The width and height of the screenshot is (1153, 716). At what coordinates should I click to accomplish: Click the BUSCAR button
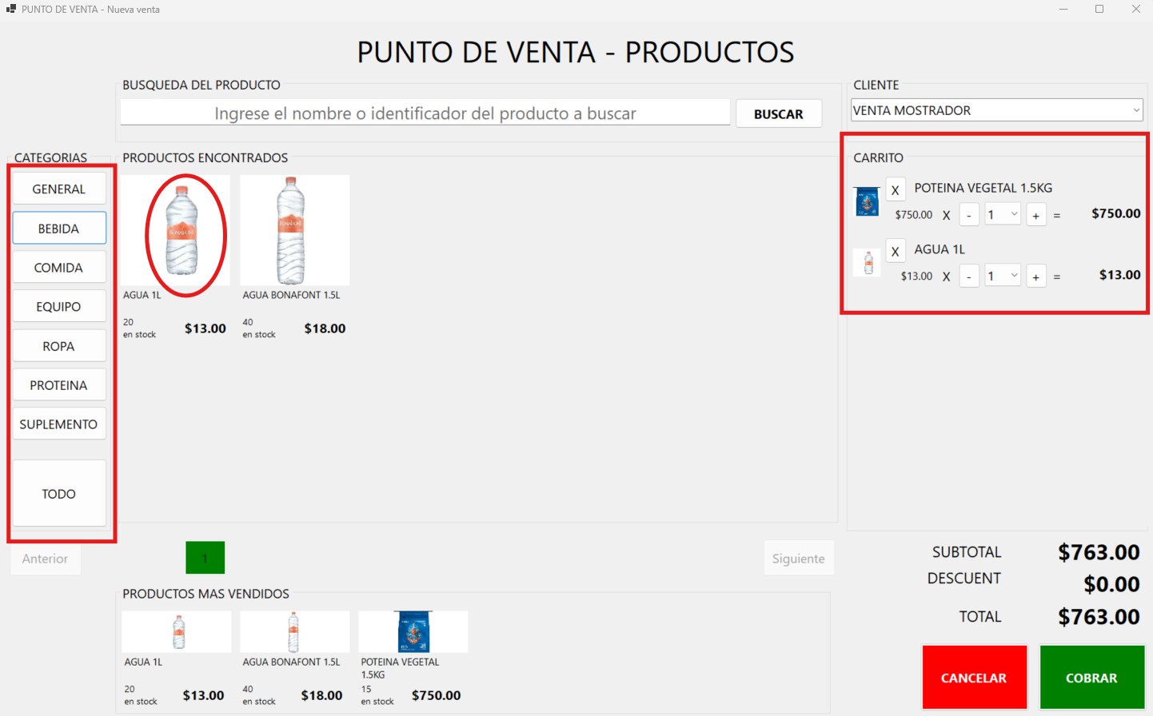coord(779,114)
